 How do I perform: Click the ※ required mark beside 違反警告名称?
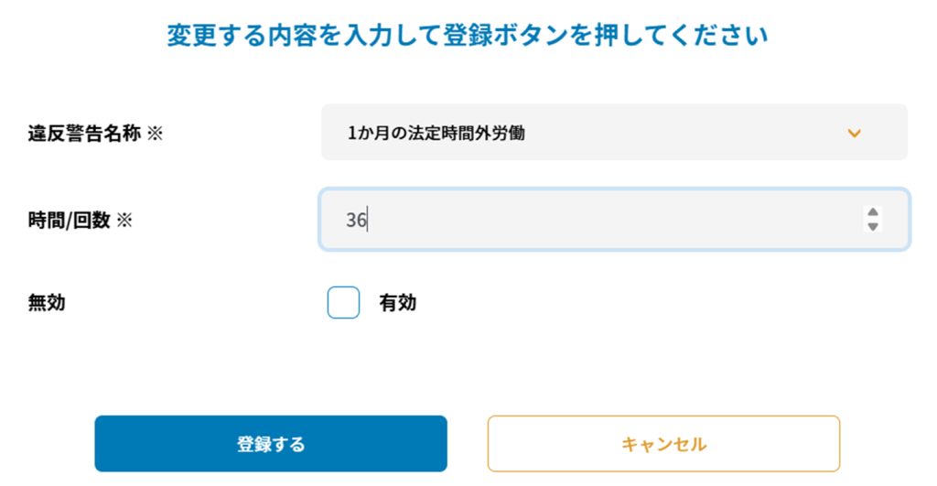(155, 134)
